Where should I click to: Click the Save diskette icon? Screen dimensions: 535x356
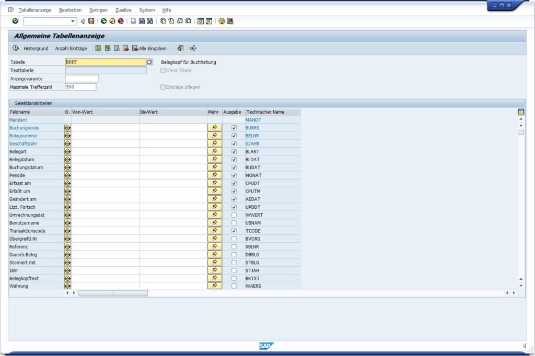[91, 21]
